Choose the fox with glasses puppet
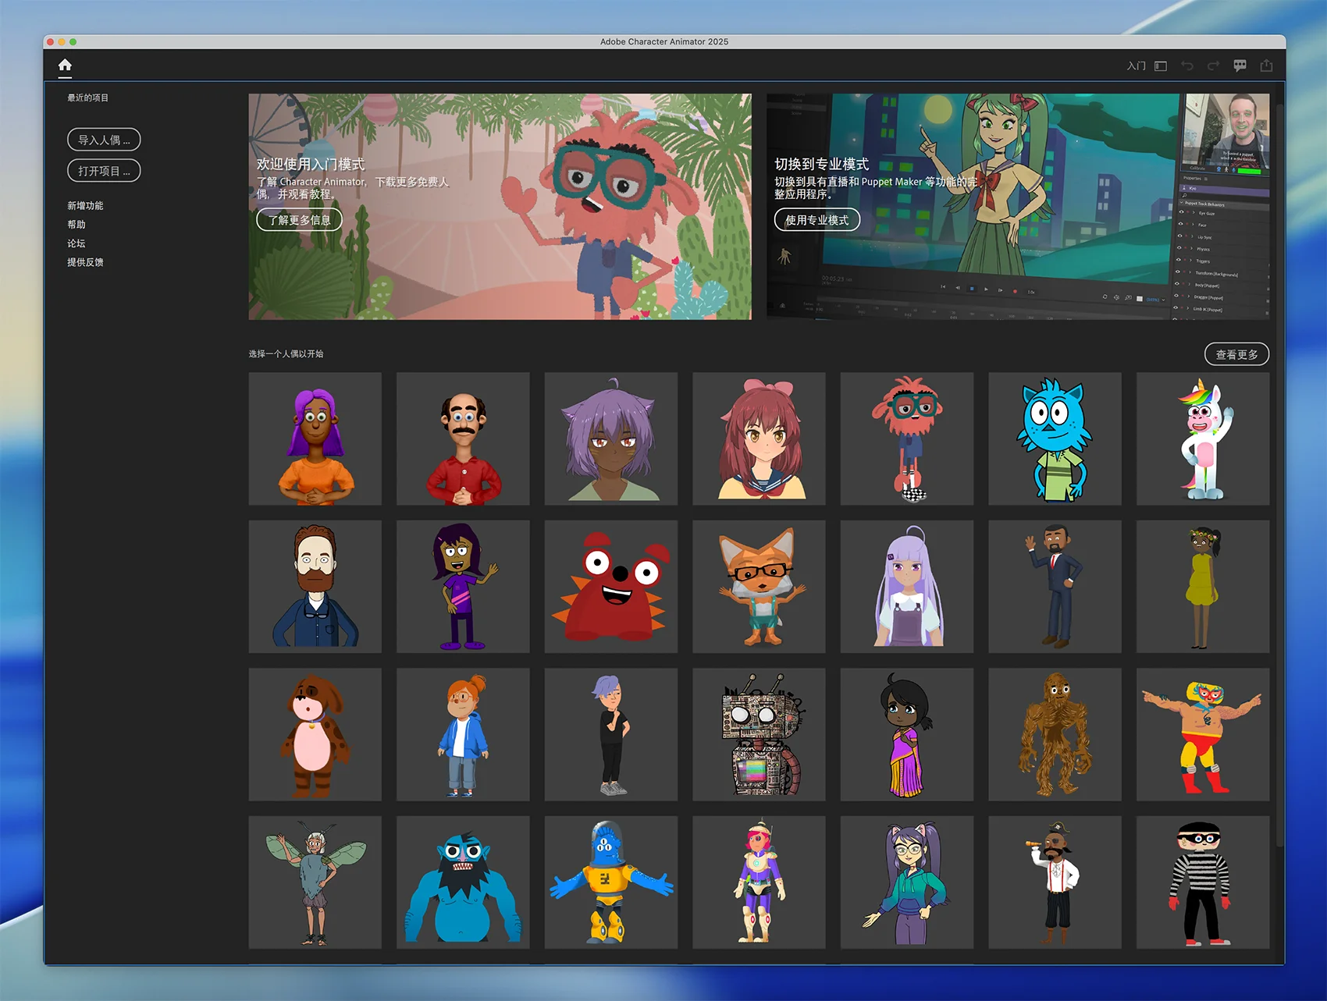 758,587
